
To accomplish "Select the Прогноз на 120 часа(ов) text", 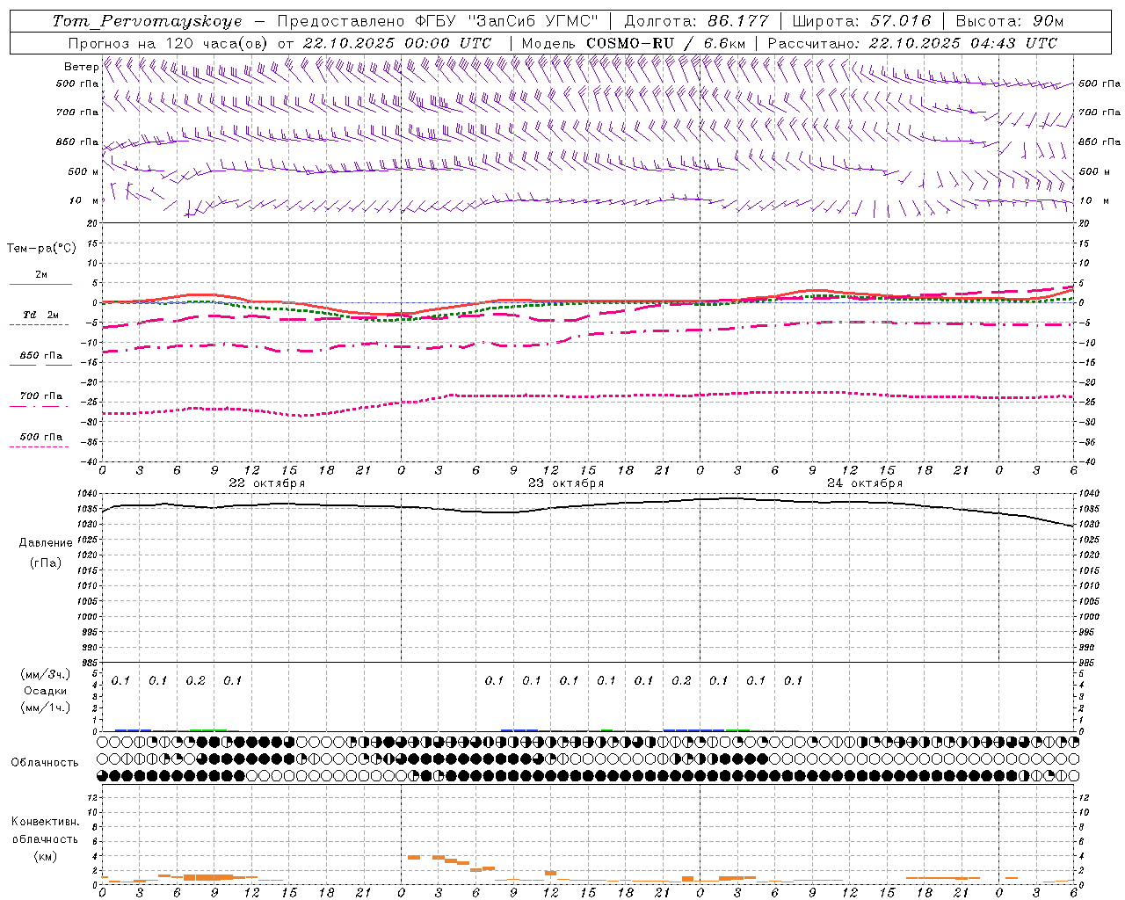I will 170,43.
